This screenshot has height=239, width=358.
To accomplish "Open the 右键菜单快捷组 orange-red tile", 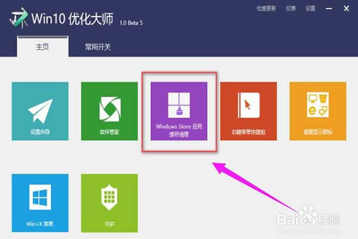I will (248, 111).
